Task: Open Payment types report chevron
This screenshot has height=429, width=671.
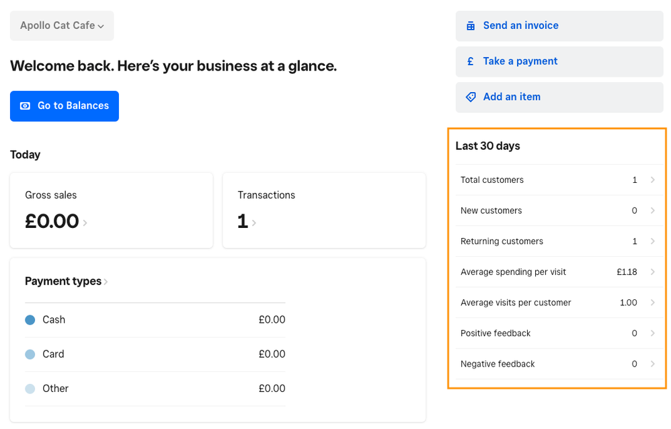Action: [x=106, y=282]
